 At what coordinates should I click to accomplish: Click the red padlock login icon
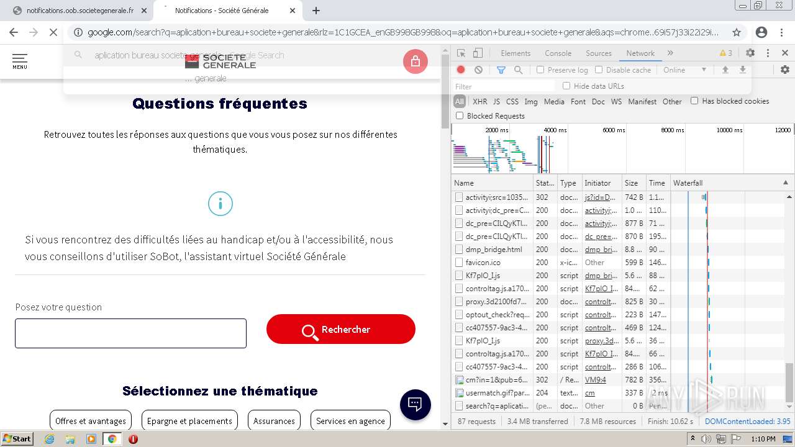[x=415, y=61]
